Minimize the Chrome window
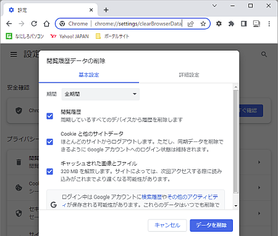 tap(233, 6)
